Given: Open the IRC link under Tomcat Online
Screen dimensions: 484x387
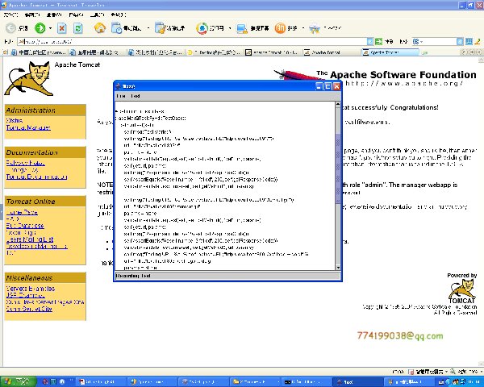Looking at the screenshot, I should click(x=10, y=252).
